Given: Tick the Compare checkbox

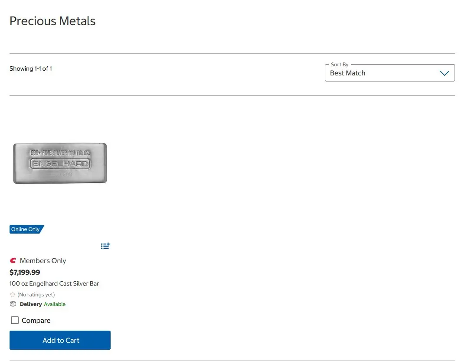Looking at the screenshot, I should (x=15, y=320).
